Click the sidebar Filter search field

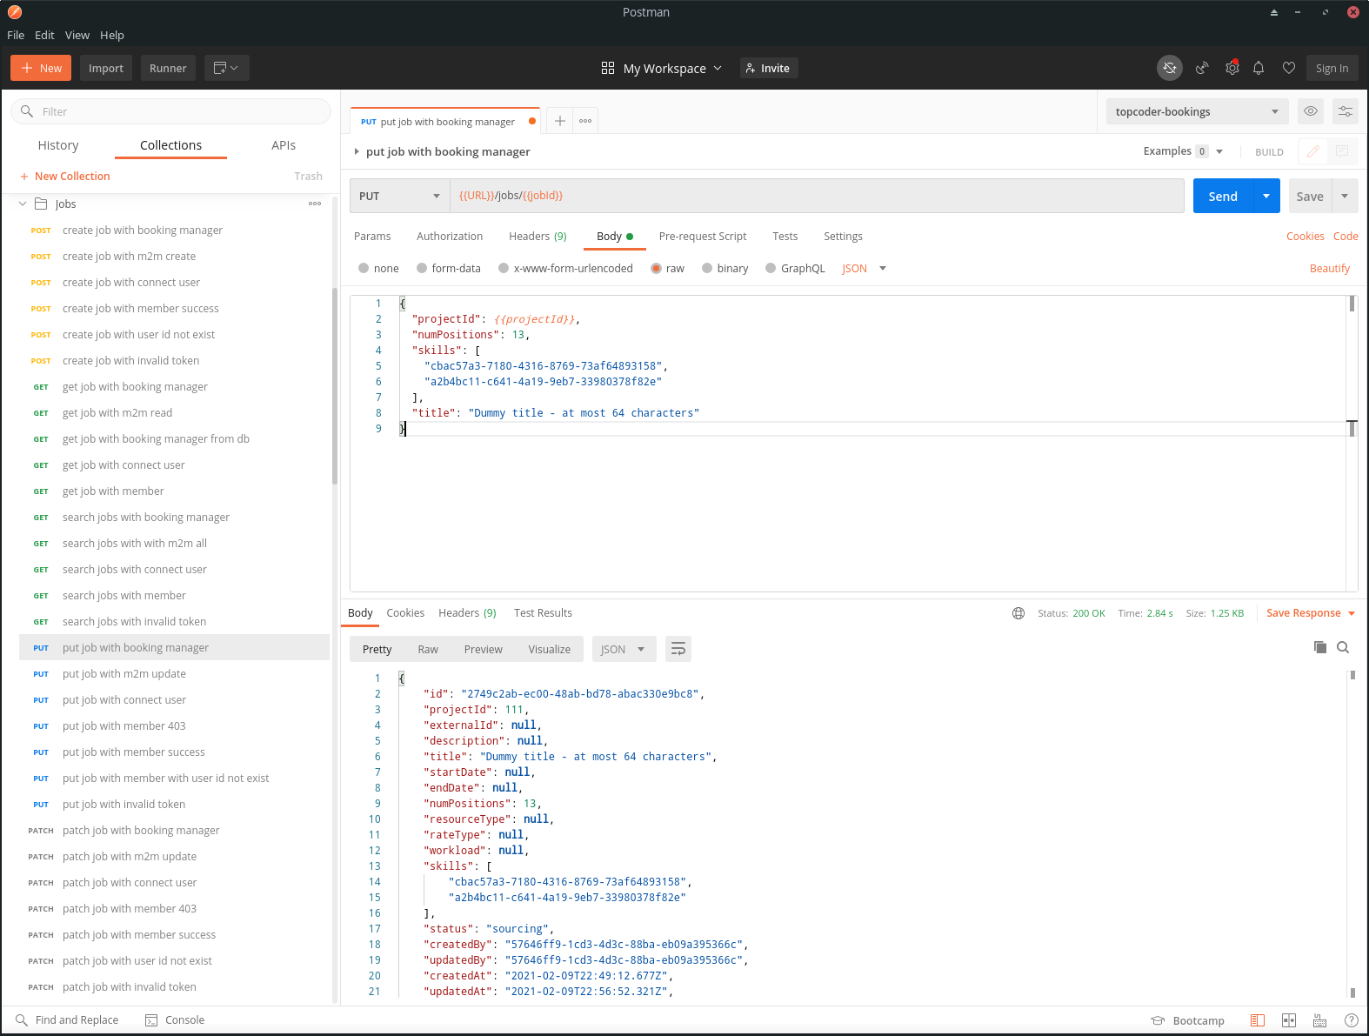(170, 111)
